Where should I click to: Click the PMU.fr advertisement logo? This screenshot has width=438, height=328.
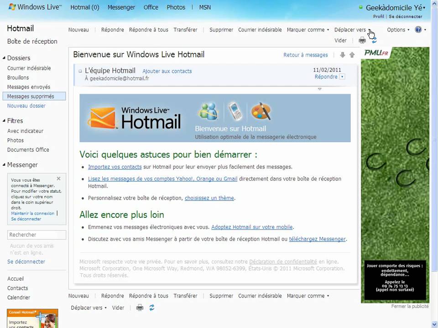click(376, 53)
